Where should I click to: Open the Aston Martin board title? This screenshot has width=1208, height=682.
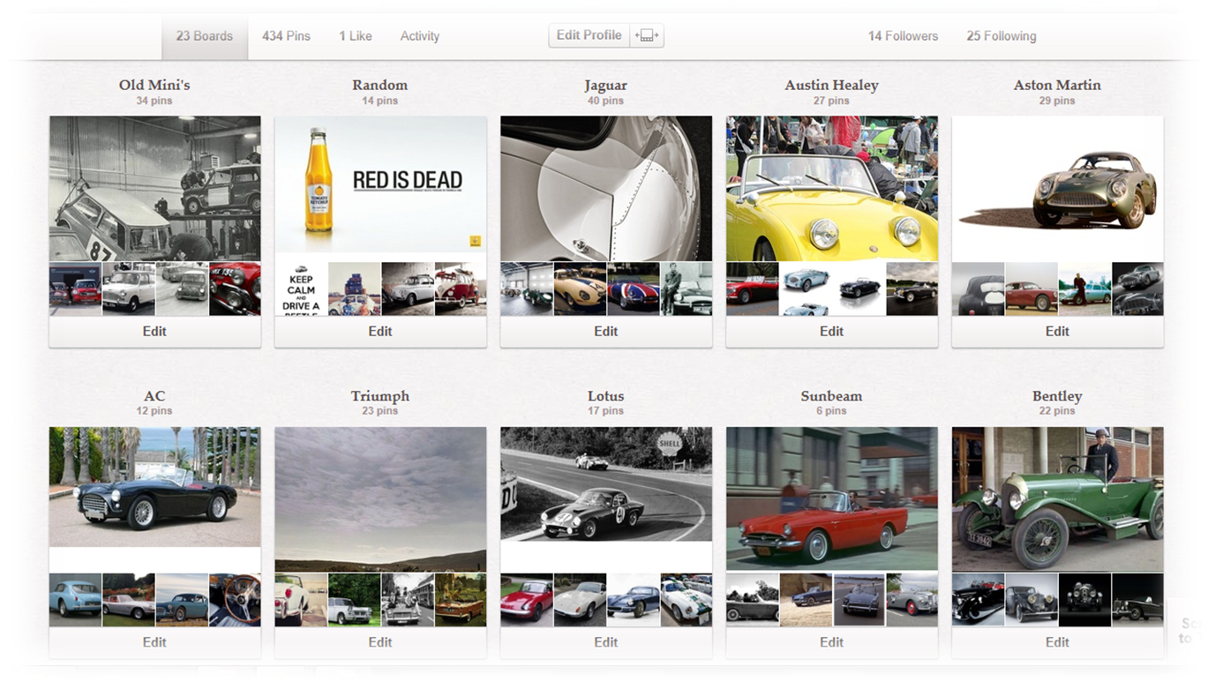tap(1057, 86)
